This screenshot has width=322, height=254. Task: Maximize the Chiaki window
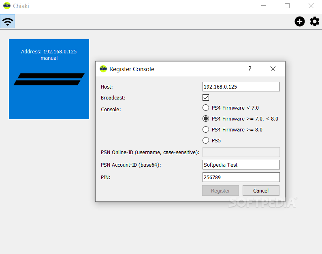[x=287, y=6]
